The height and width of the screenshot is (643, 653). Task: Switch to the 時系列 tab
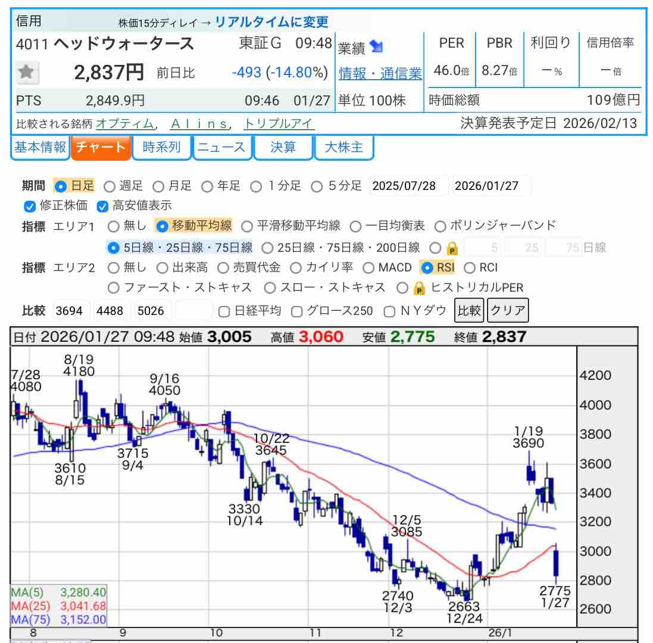pos(161,148)
